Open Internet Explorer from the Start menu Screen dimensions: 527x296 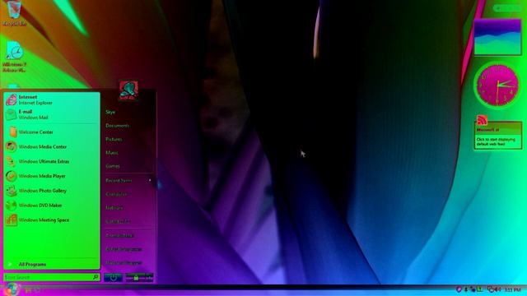pyautogui.click(x=51, y=99)
